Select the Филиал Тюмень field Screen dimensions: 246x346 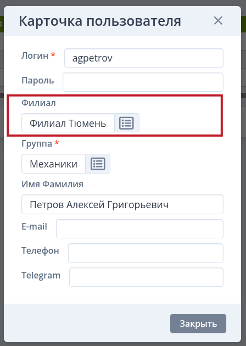tap(68, 123)
